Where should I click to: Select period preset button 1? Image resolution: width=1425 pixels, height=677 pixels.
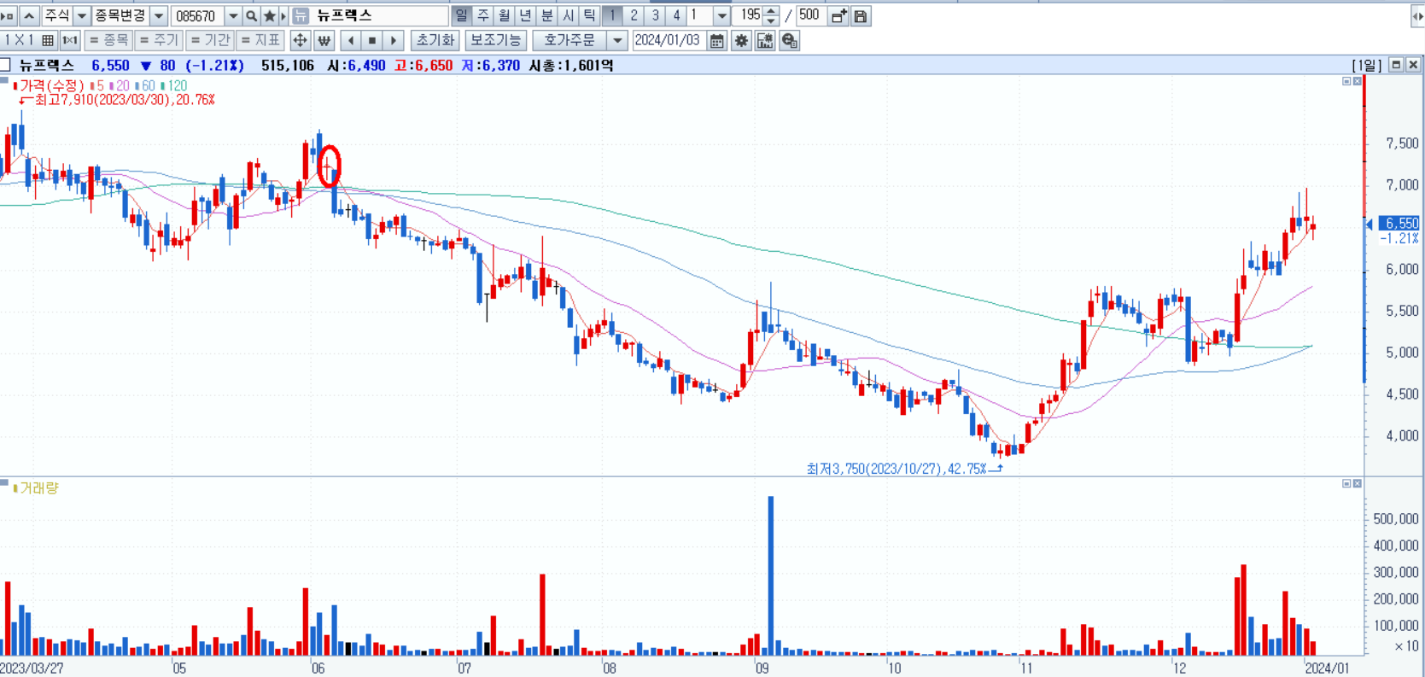click(x=612, y=15)
